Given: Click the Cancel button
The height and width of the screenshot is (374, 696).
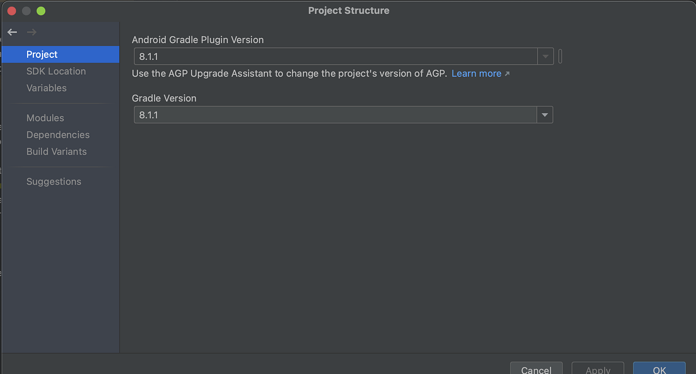Looking at the screenshot, I should point(536,370).
